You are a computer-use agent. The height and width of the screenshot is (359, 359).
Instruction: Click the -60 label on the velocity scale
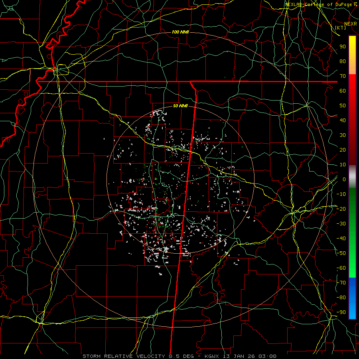pos(341,268)
